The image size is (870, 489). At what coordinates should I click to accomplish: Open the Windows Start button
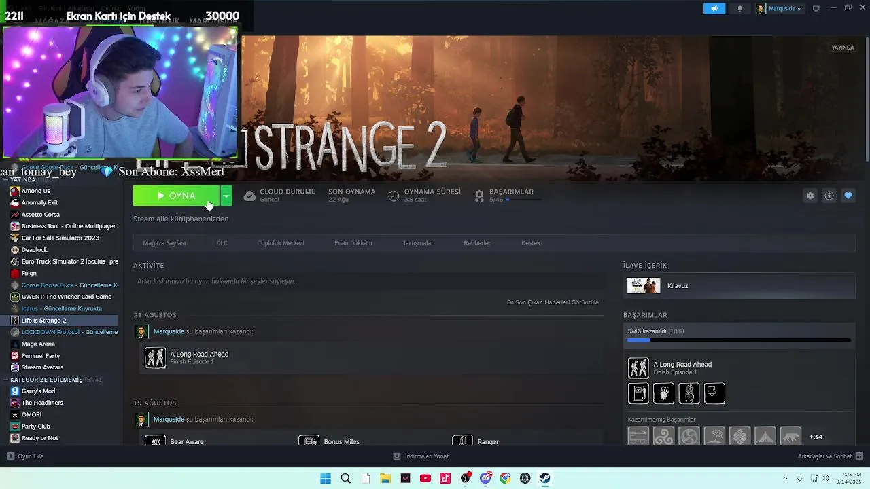click(x=326, y=478)
